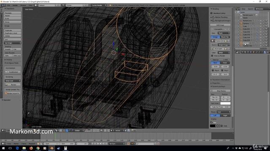Viewport: 270px width, 151px height.
Task: Toggle the View as Render checkbox
Action: pos(212,56)
